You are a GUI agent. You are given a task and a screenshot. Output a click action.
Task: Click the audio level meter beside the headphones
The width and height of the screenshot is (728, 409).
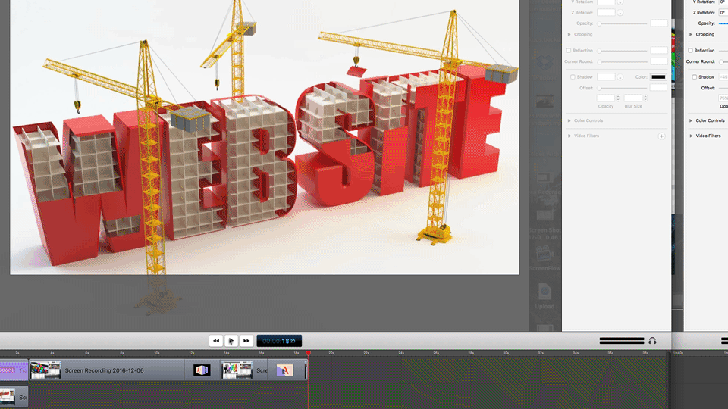622,341
